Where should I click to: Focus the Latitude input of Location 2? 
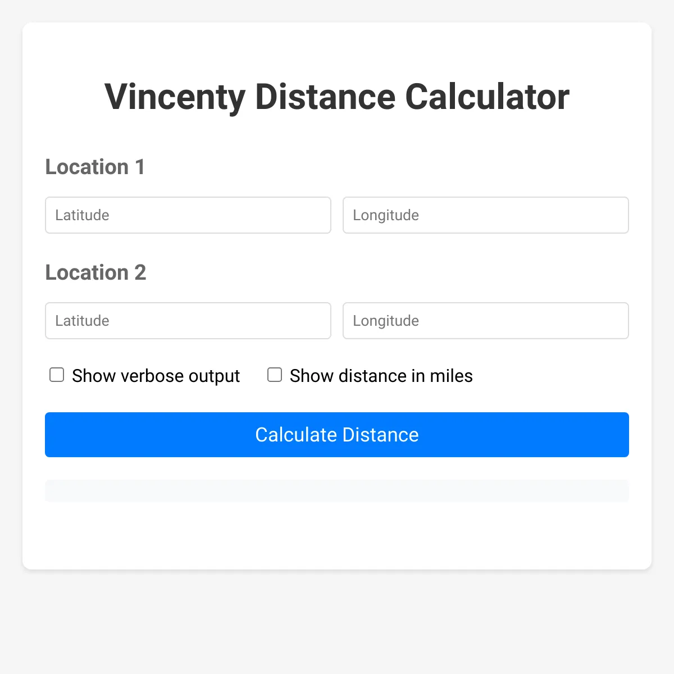click(188, 321)
